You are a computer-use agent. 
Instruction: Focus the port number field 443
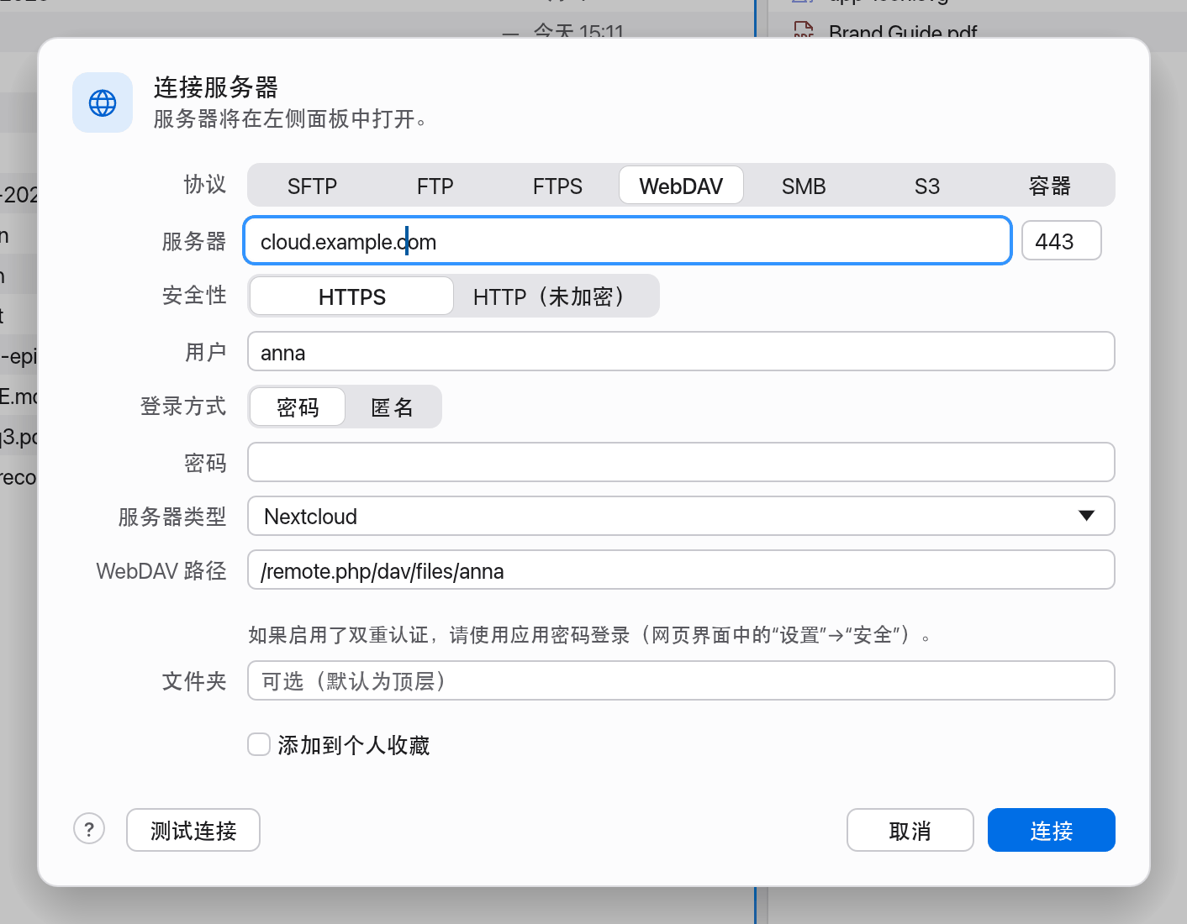1062,241
